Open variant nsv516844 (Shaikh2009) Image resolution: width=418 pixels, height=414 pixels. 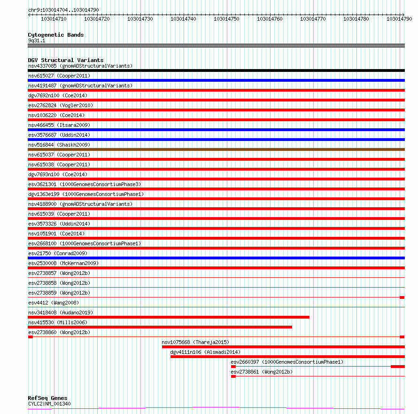click(59, 145)
